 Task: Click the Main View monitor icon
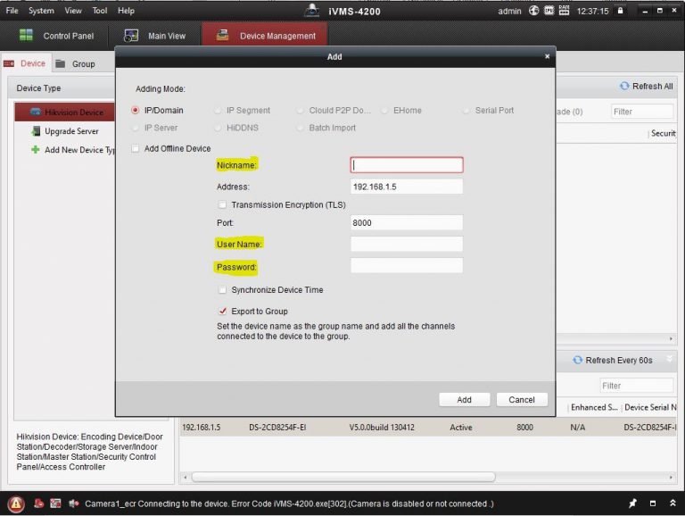131,36
